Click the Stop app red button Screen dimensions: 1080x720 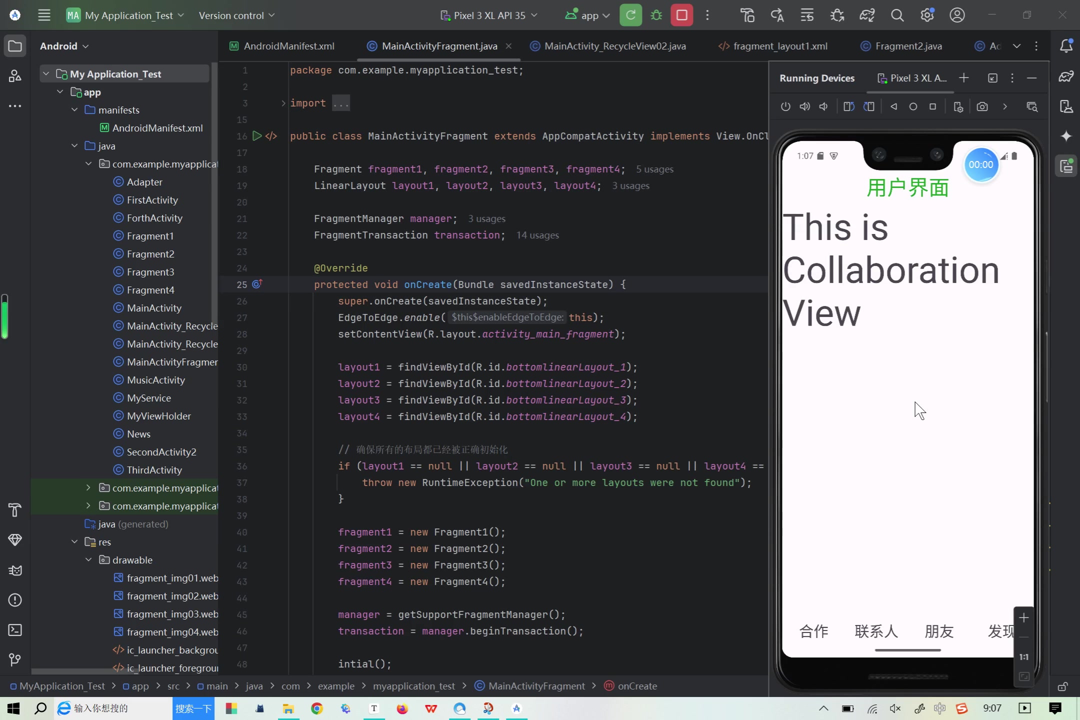tap(681, 15)
